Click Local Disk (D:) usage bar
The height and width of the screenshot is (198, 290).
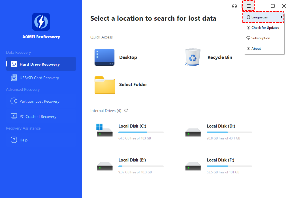coord(229,132)
